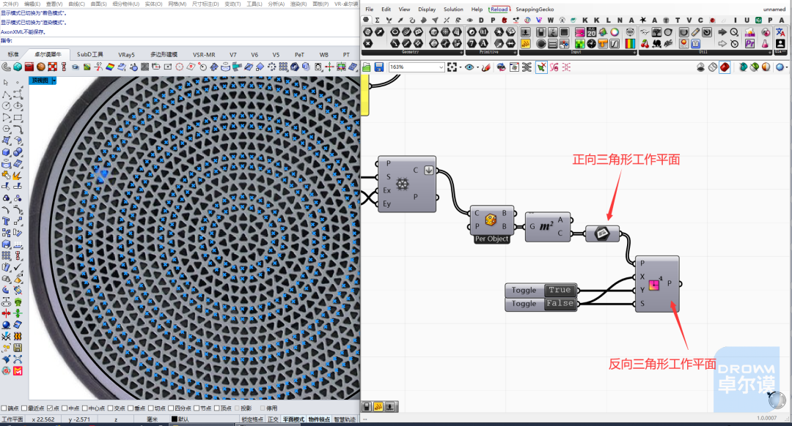The width and height of the screenshot is (792, 426).
Task: Switch to the VRay5 toolbar tab
Action: click(x=126, y=54)
